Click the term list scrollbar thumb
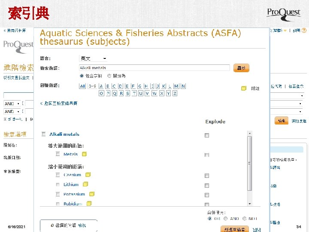Image resolution: width=309 pixels, height=232 pixels. (249, 163)
